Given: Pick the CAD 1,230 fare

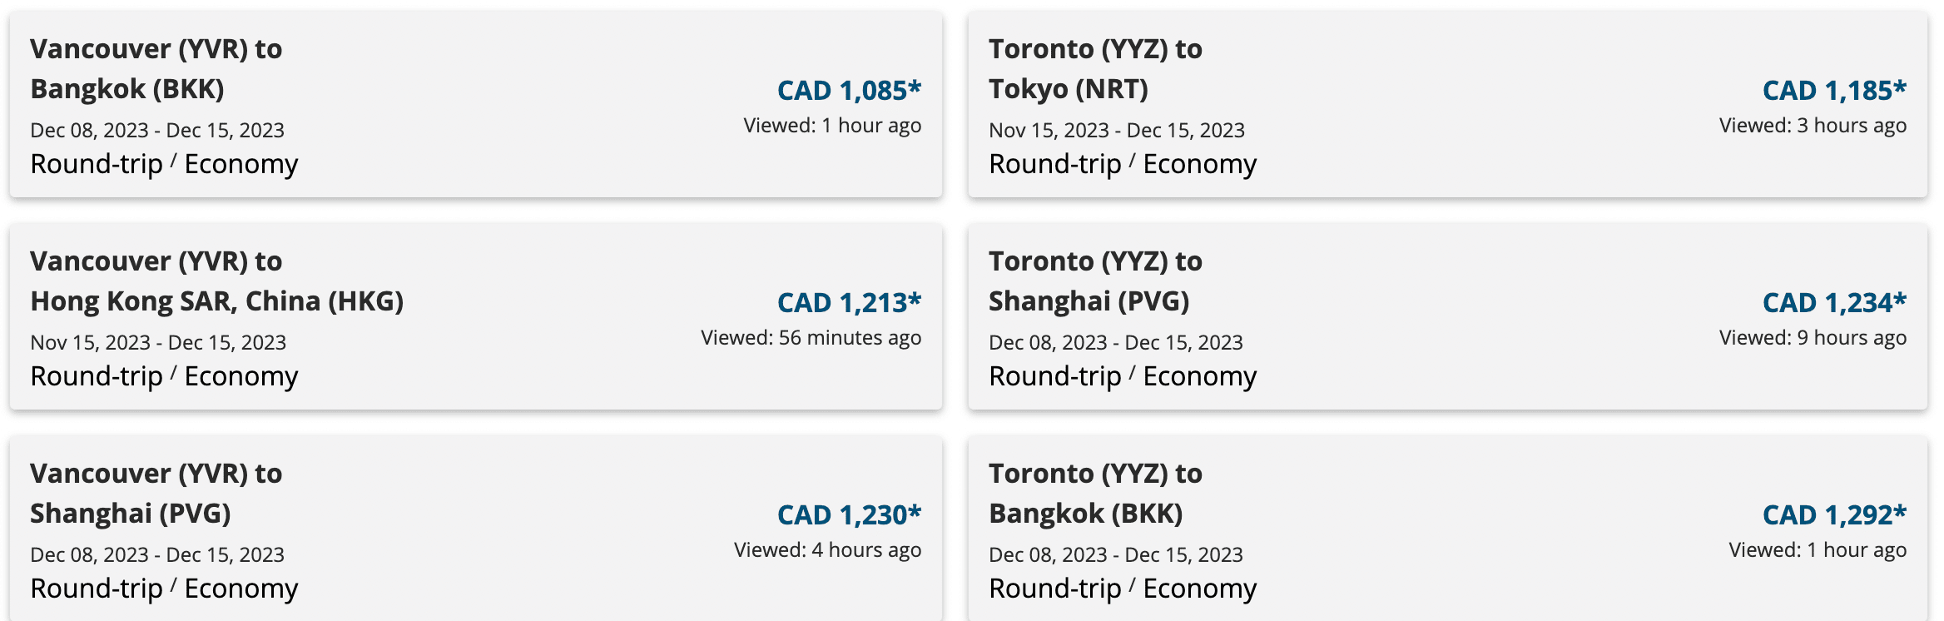Looking at the screenshot, I should (849, 514).
